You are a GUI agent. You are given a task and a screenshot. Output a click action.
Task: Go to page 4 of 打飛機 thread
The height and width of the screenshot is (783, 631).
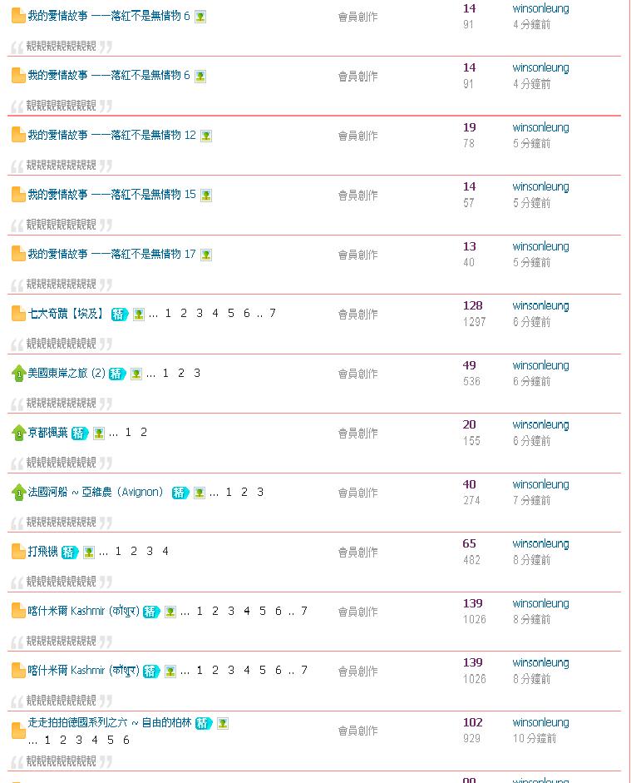point(165,551)
